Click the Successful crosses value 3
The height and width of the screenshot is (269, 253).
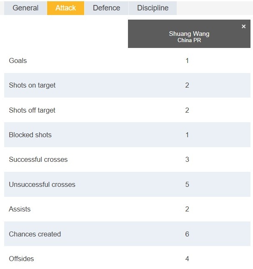point(187,160)
